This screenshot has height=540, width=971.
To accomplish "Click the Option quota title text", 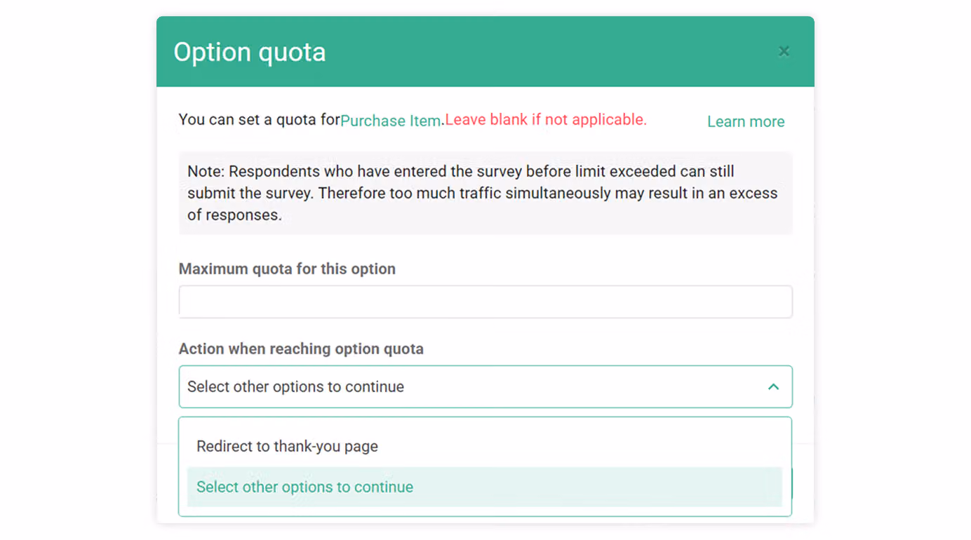I will [250, 52].
